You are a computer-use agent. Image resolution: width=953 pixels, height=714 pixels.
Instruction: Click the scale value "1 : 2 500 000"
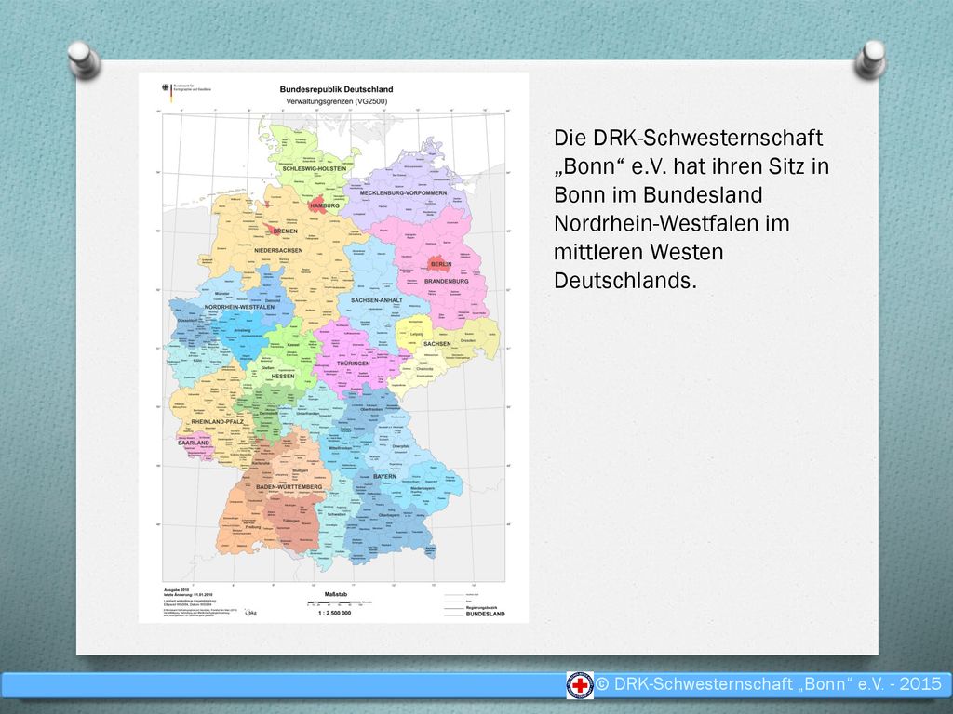pyautogui.click(x=334, y=614)
